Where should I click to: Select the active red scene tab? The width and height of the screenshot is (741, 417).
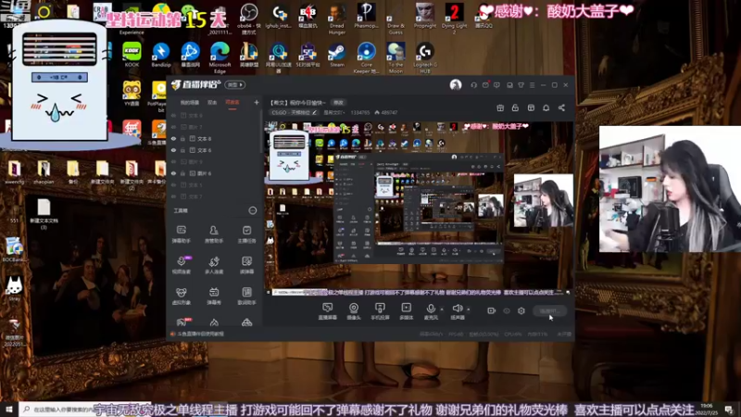pos(232,103)
